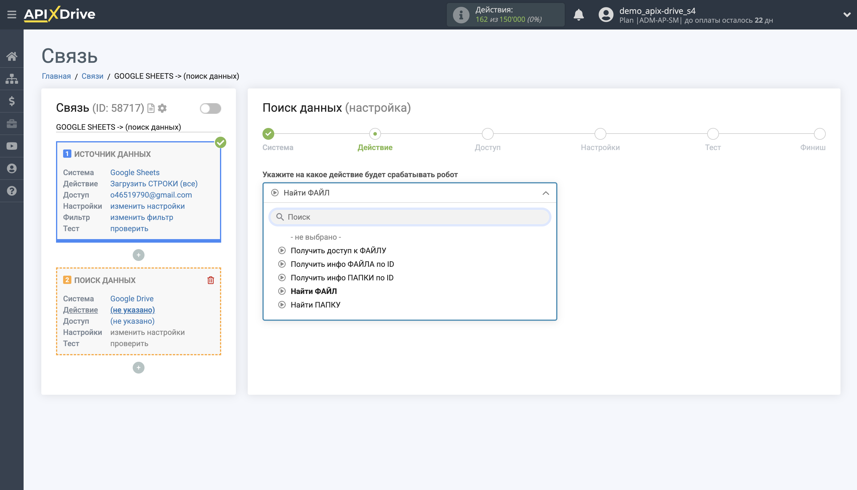Expand the account menu chevron

coord(847,15)
